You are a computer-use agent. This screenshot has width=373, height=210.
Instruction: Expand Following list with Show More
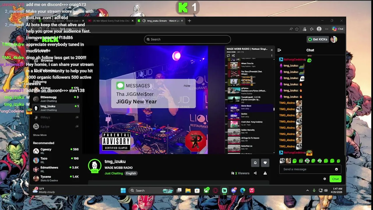pyautogui.click(x=40, y=135)
